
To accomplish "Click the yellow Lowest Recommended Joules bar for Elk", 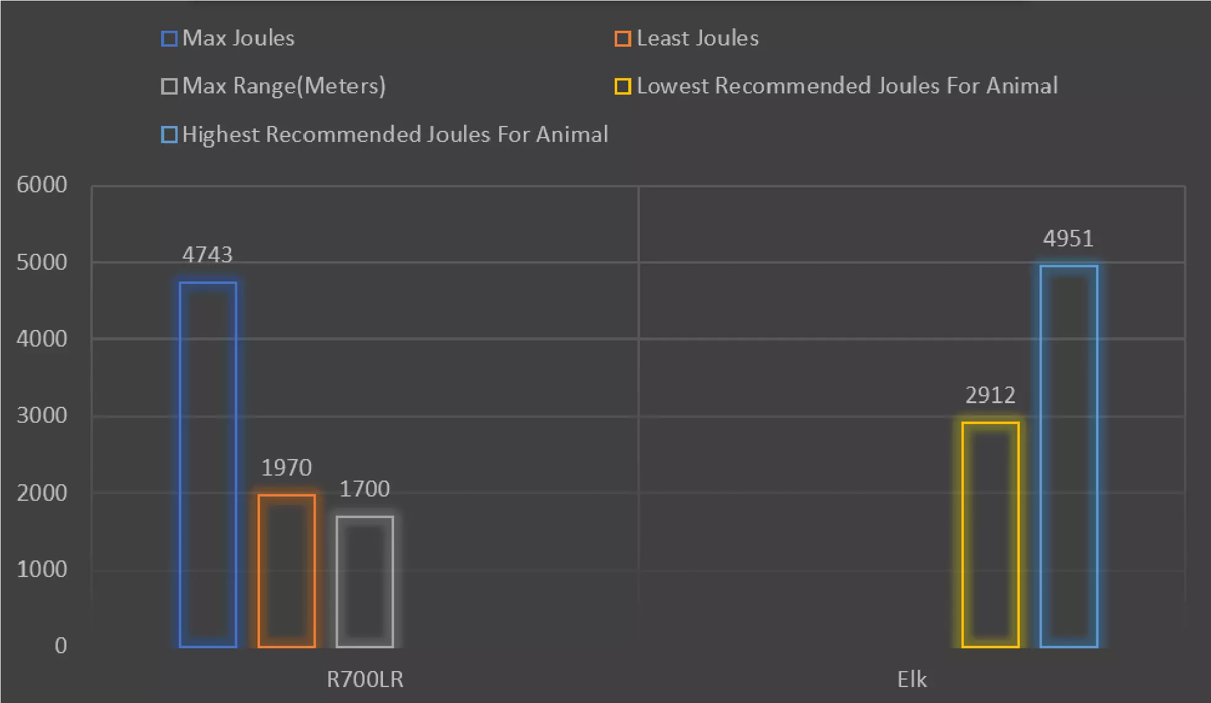I will pos(990,535).
